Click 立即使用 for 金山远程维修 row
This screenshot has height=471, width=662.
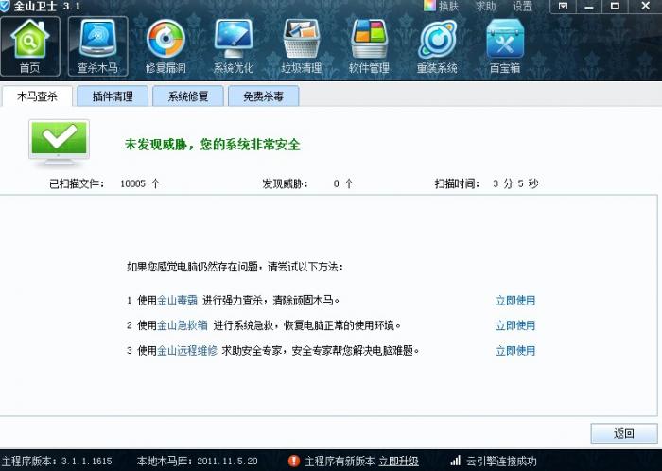point(515,350)
